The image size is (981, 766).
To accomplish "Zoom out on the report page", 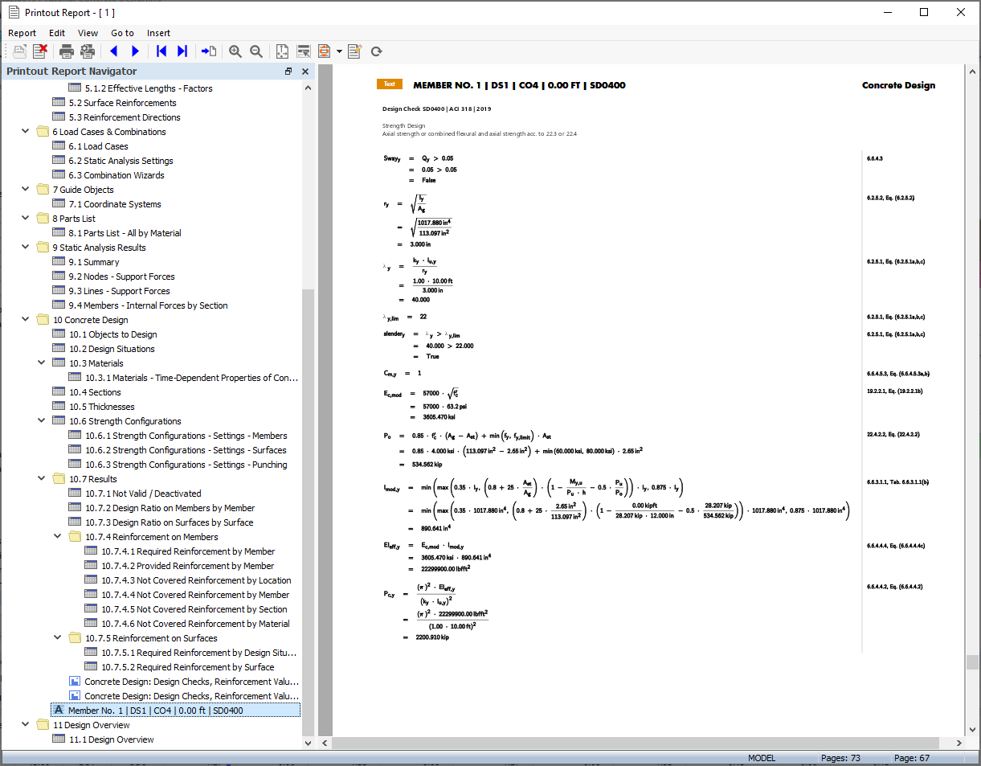I will pyautogui.click(x=255, y=51).
